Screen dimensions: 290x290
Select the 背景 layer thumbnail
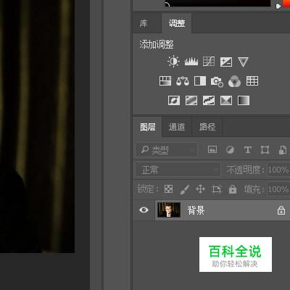(169, 210)
